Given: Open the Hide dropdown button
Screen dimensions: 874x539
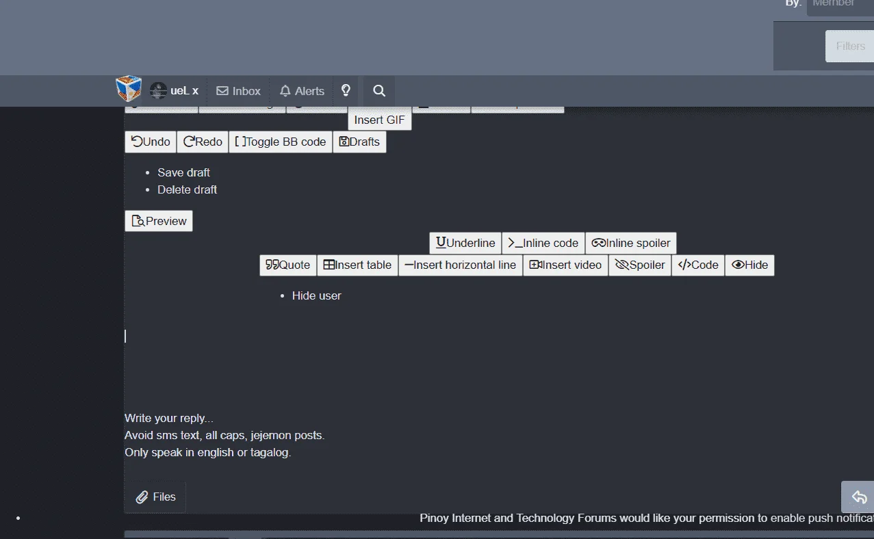Looking at the screenshot, I should (x=749, y=265).
